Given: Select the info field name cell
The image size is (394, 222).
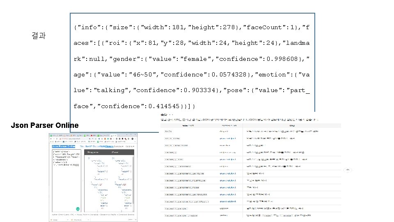Looking at the screenshot, I should [x=168, y=132].
